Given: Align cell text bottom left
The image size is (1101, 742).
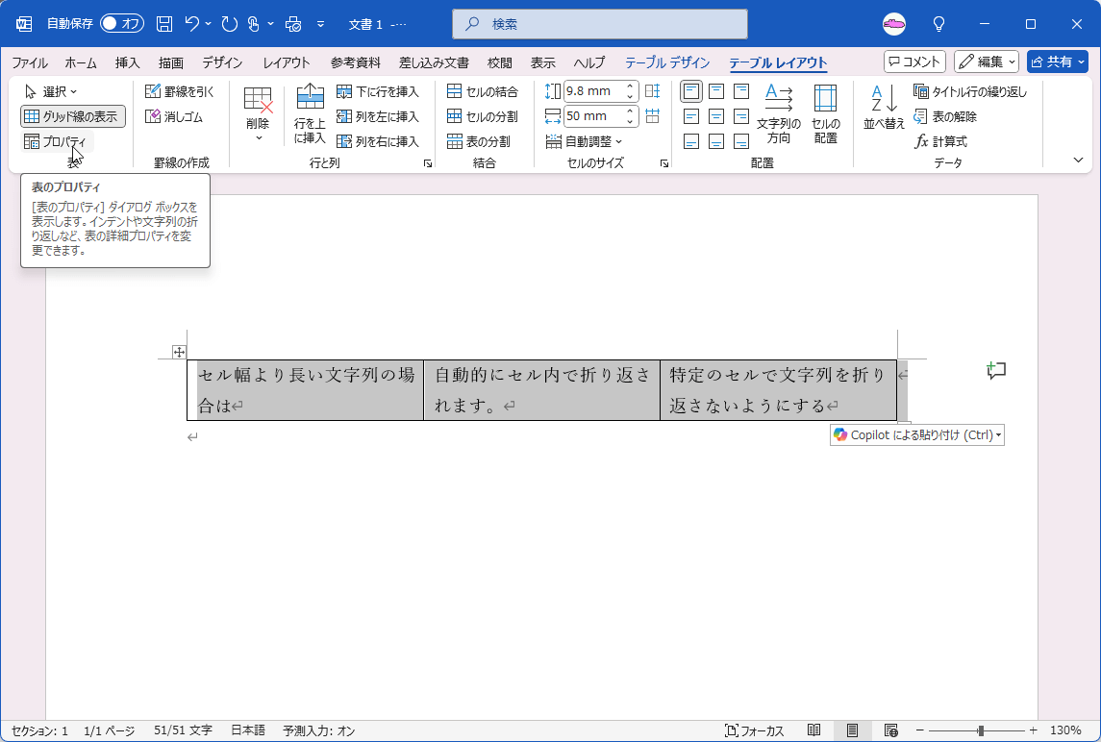Looking at the screenshot, I should [691, 141].
